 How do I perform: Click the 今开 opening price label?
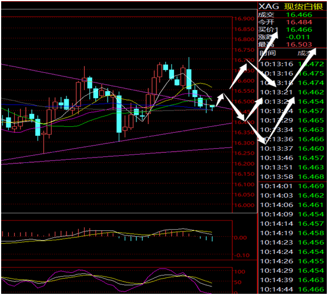pos(266,22)
